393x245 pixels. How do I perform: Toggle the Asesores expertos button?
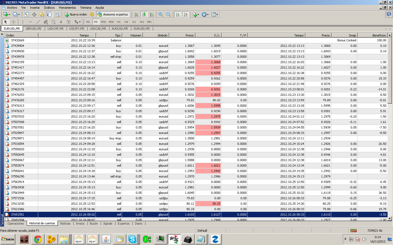pyautogui.click(x=113, y=14)
